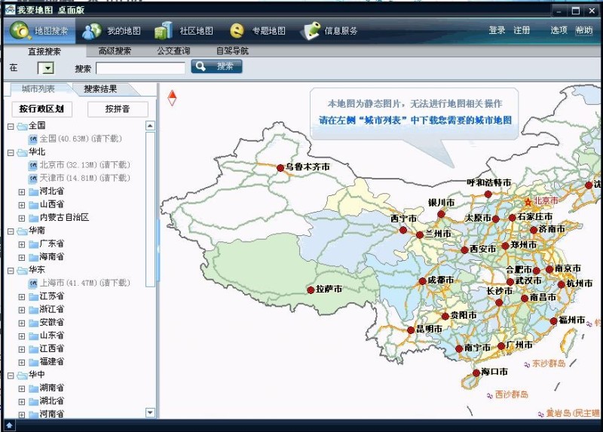Click the red north compass arrow
The image size is (603, 432).
[x=172, y=98]
